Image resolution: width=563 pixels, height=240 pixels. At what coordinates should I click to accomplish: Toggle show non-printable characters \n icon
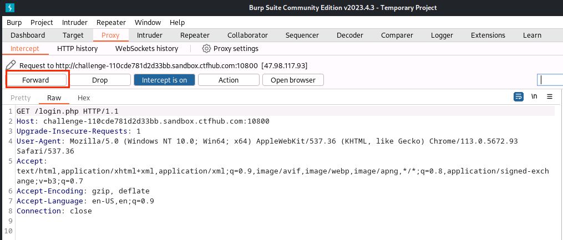pyautogui.click(x=534, y=96)
